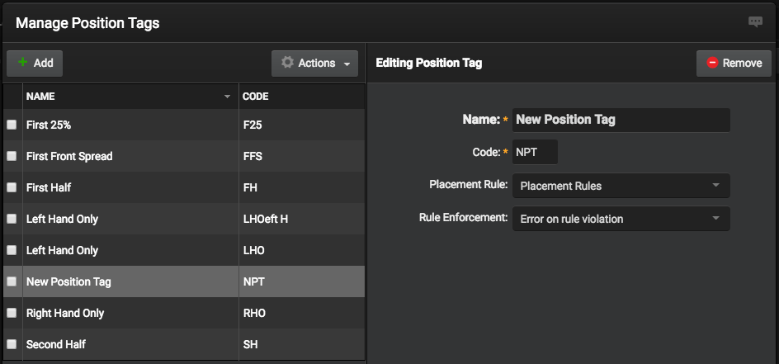Focus the Code input field
779x364 pixels.
(x=535, y=152)
